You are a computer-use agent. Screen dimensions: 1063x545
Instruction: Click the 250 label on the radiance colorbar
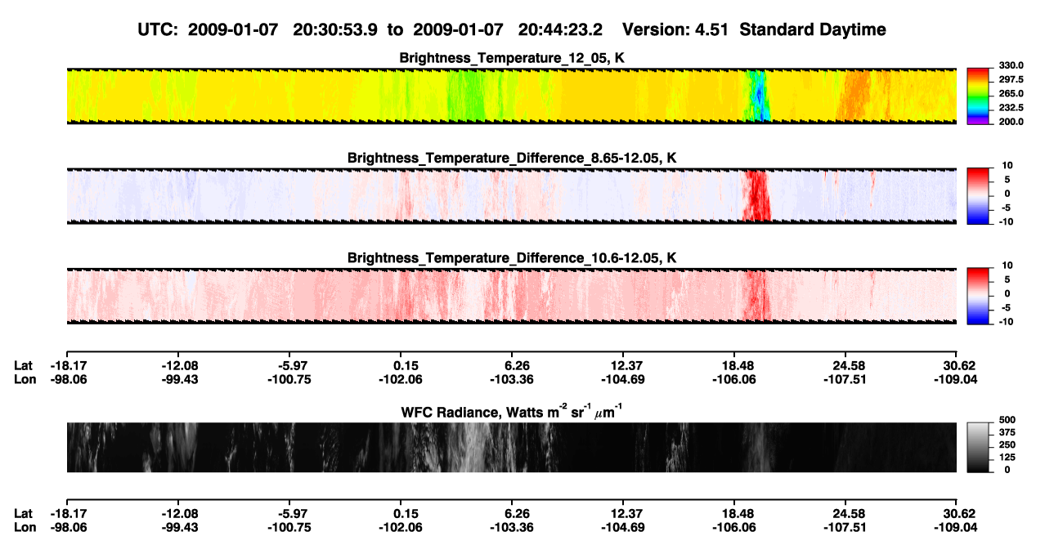point(1007,444)
